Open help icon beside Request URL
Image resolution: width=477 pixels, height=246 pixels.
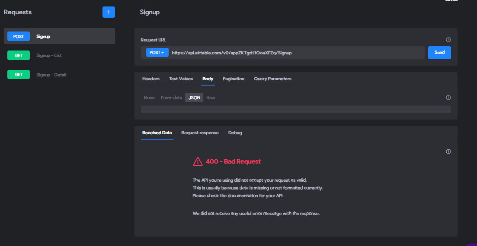pos(448,40)
